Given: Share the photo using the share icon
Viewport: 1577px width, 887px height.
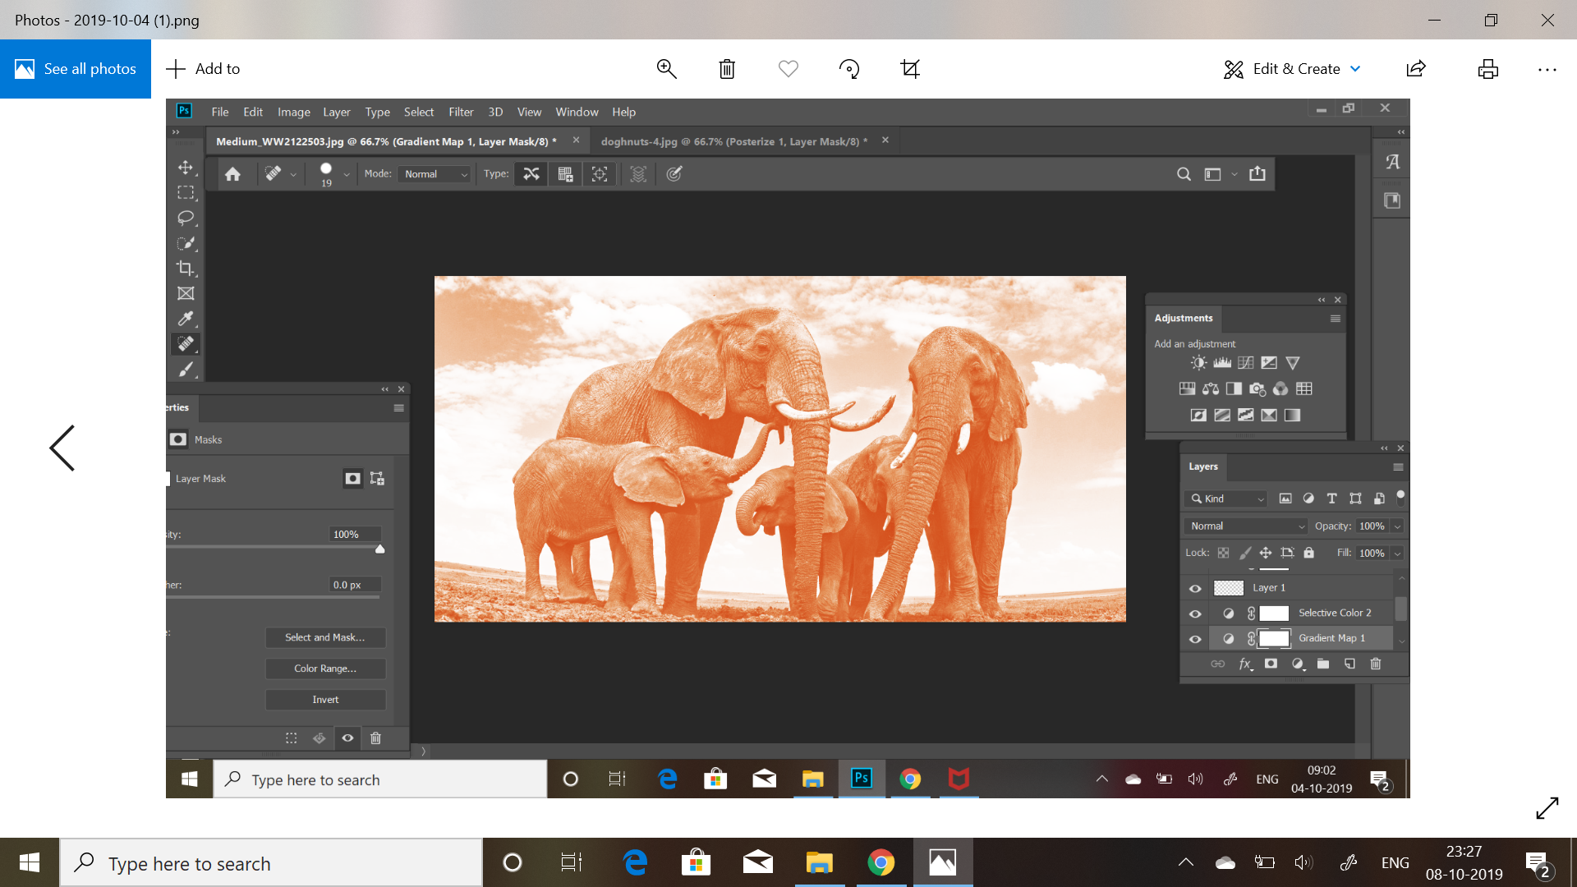Looking at the screenshot, I should pyautogui.click(x=1416, y=69).
